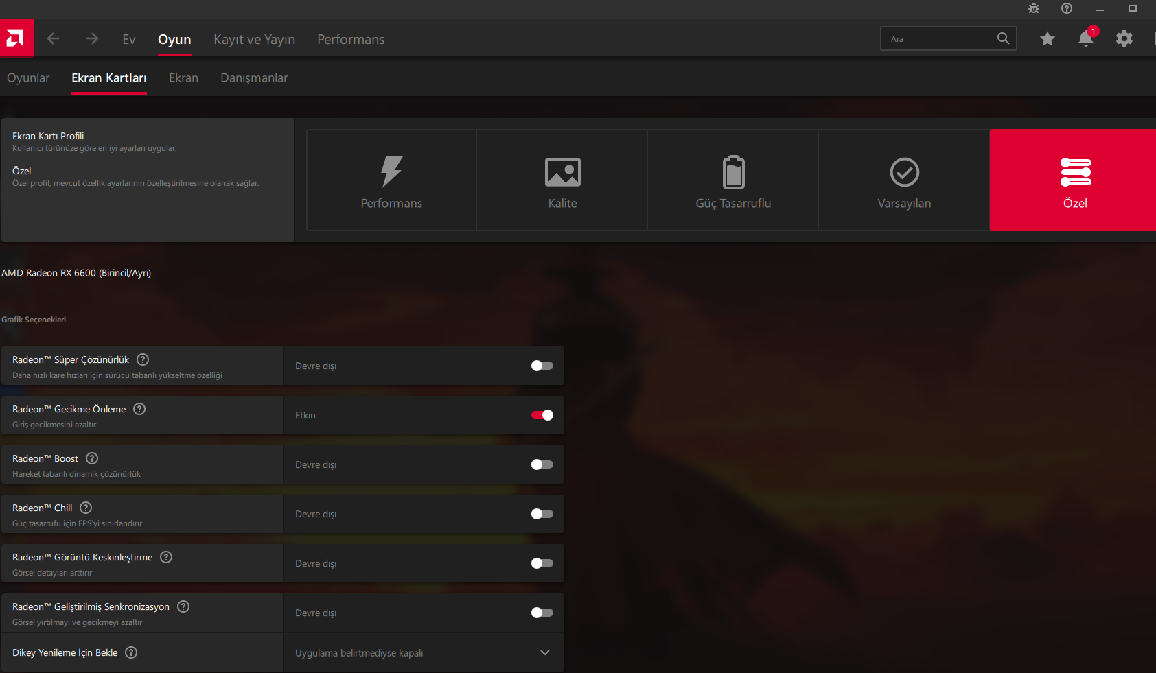Enable Radeon Geliştirilmiş Senkronizasyon toggle

(x=542, y=613)
